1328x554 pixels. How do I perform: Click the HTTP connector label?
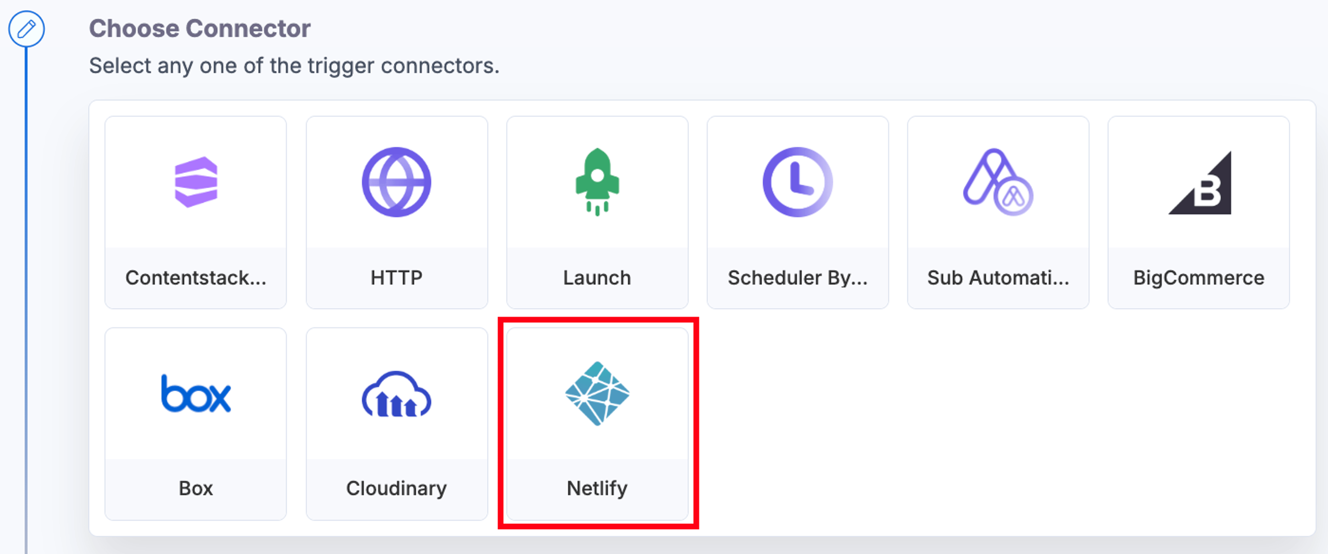coord(396,277)
